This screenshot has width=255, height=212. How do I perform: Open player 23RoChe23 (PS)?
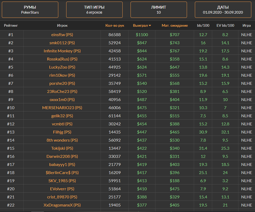[62, 91]
